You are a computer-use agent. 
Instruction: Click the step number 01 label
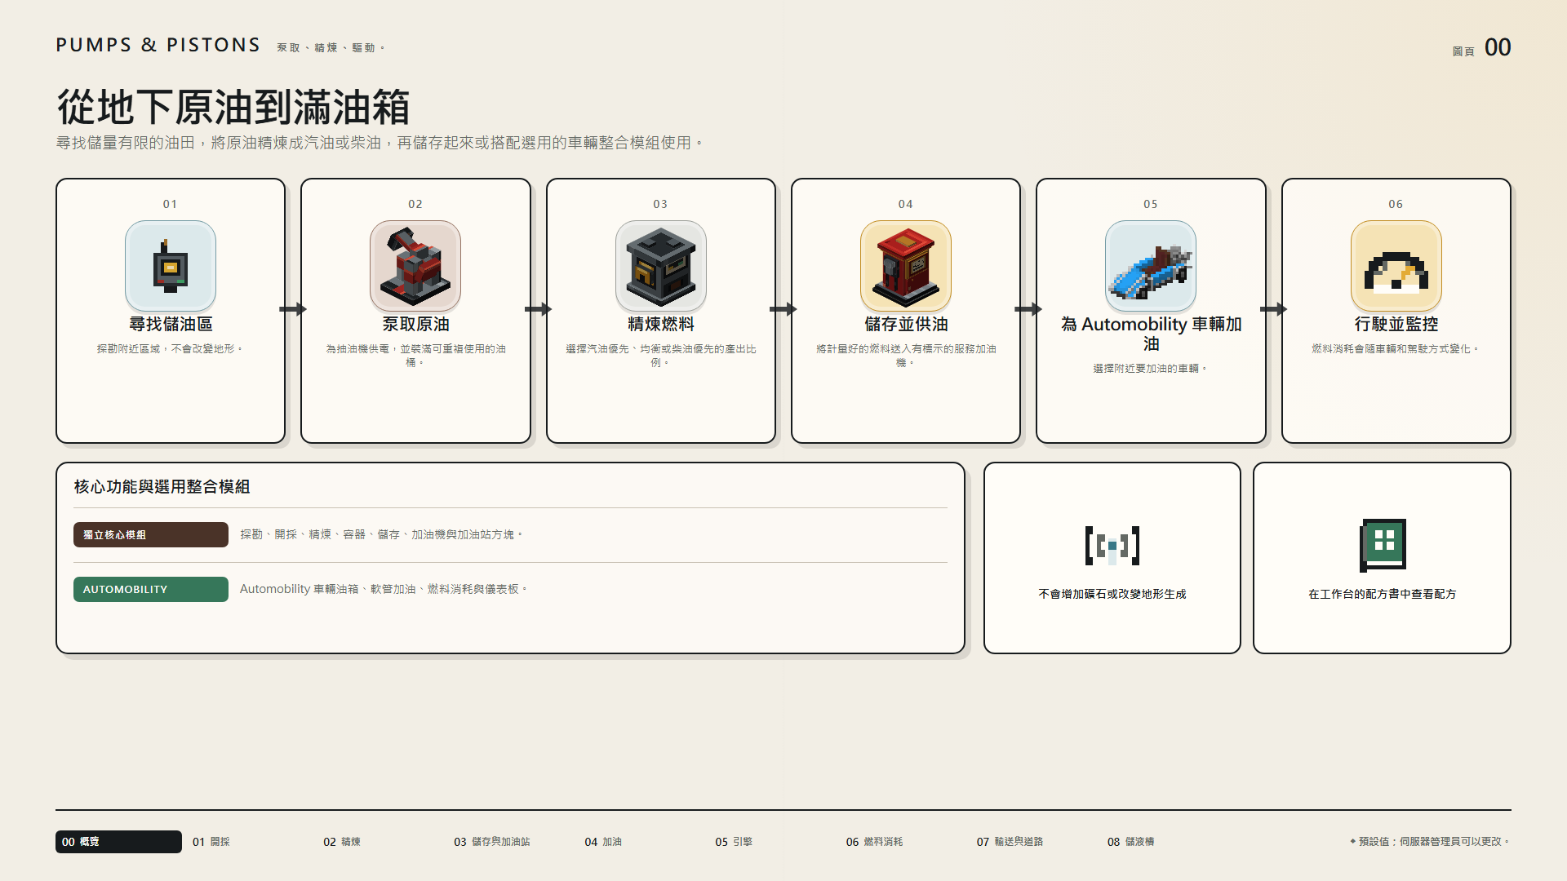tap(171, 204)
